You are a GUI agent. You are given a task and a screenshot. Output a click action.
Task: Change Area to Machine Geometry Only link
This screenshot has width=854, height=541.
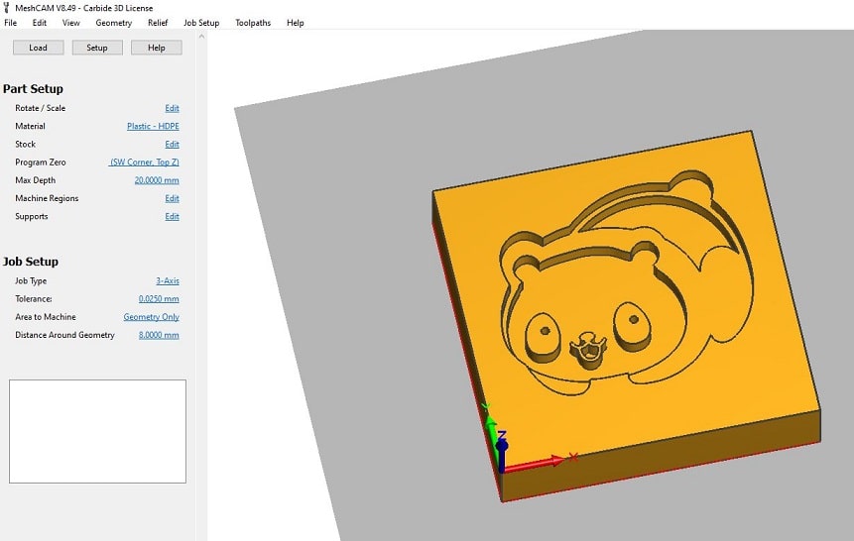click(x=152, y=317)
